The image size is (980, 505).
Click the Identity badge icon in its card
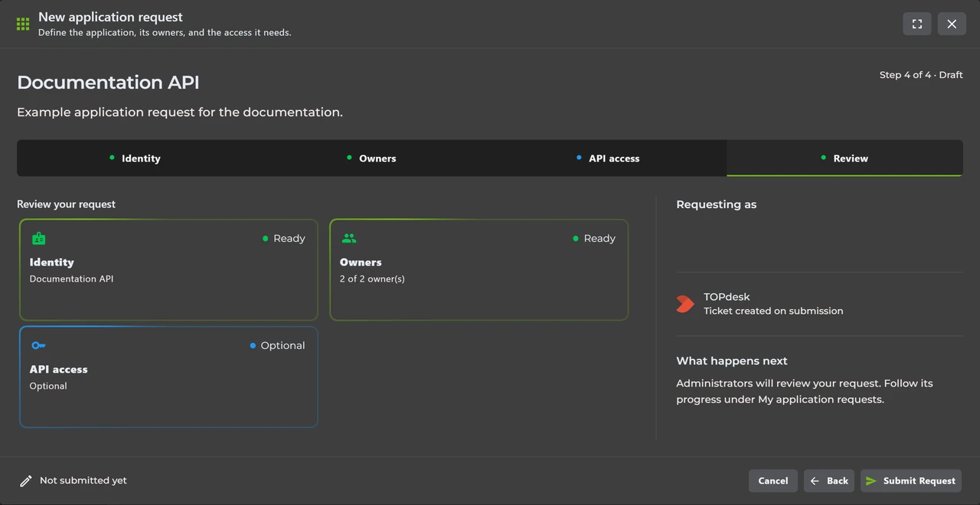38,239
